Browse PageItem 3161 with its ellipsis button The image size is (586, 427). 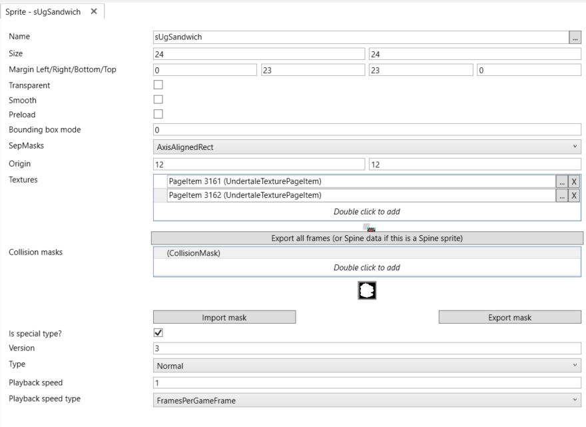(x=562, y=182)
